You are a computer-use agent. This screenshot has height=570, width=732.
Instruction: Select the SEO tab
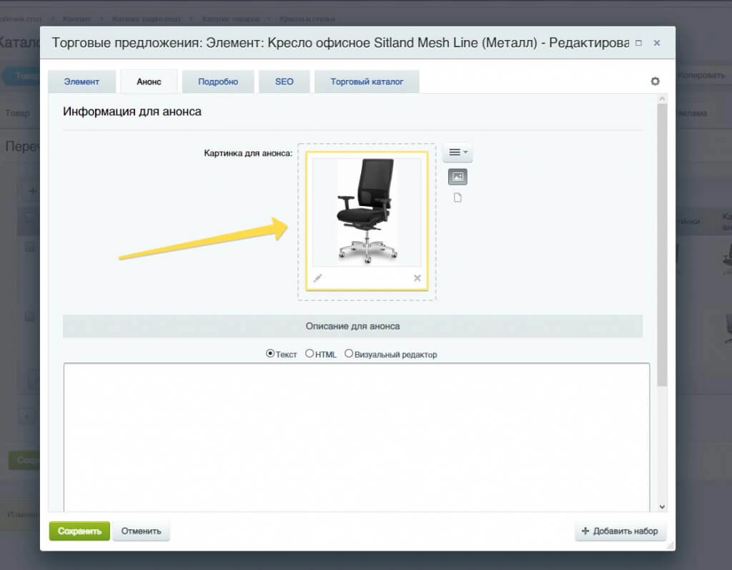click(285, 82)
